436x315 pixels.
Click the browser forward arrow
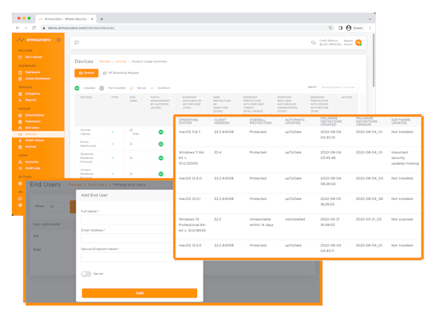(26, 28)
